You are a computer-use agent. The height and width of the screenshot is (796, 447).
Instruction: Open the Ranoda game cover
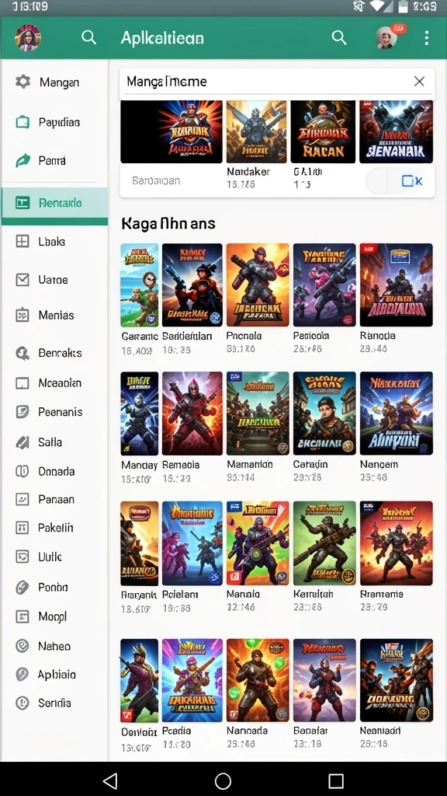click(x=397, y=285)
